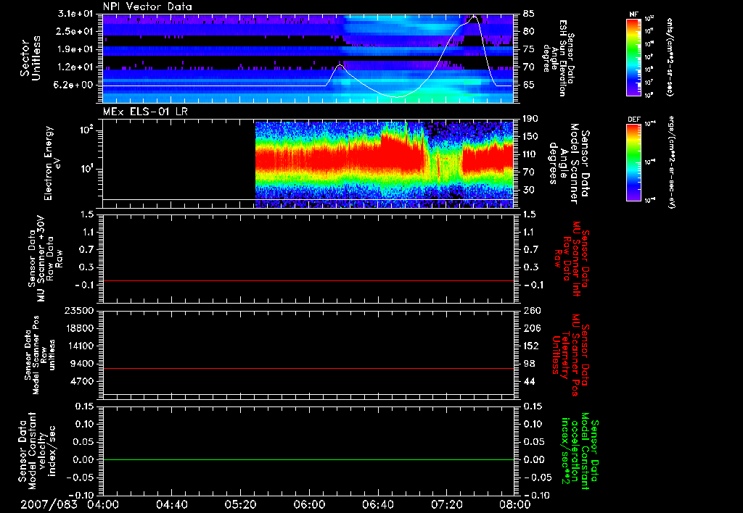The height and width of the screenshot is (513, 743).
Task: Select the "NF" label above the color bar
Action: tap(633, 14)
